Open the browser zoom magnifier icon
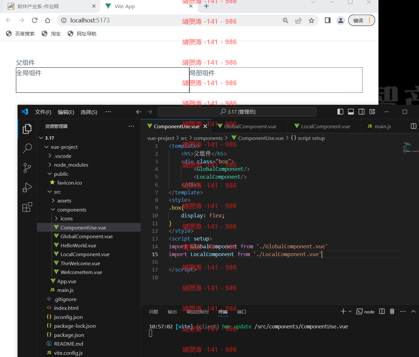Viewport: 419px width, 357px height. pos(286,21)
